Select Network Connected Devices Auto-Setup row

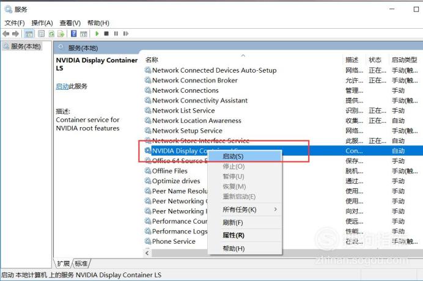click(x=283, y=70)
